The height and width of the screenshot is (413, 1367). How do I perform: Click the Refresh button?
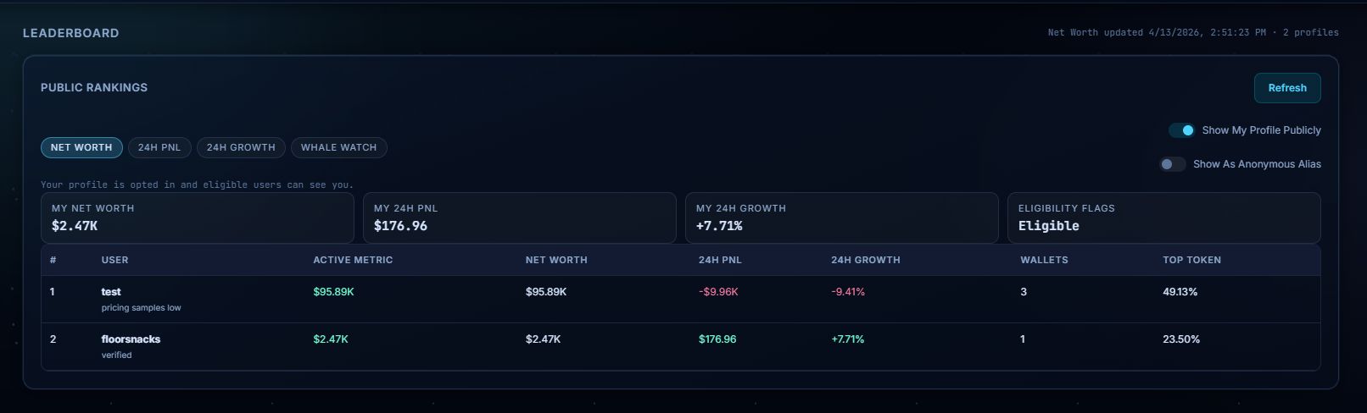coord(1286,88)
